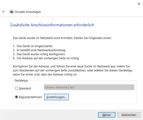143x120 pixels.
Task: Continue with the Weiter button
Action: [107, 115]
